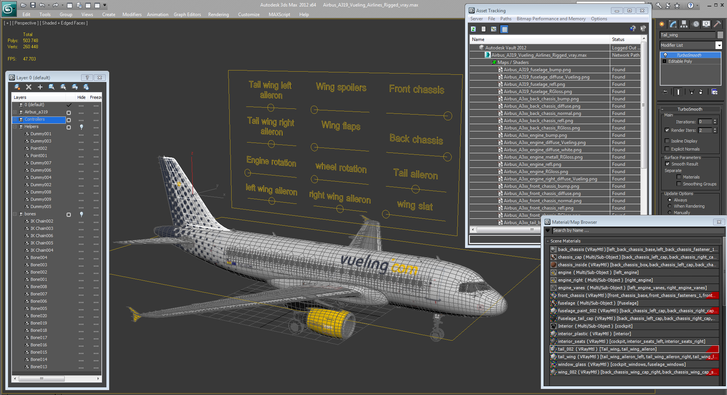Viewport: 727px width, 395px height.
Task: Click the Undo arrow icon
Action: [42, 5]
